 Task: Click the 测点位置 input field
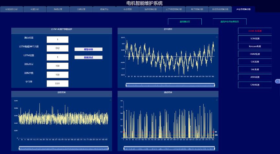57,40
